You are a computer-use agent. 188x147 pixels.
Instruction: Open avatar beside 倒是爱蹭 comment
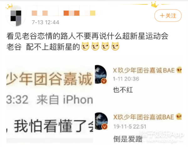tap(101, 121)
